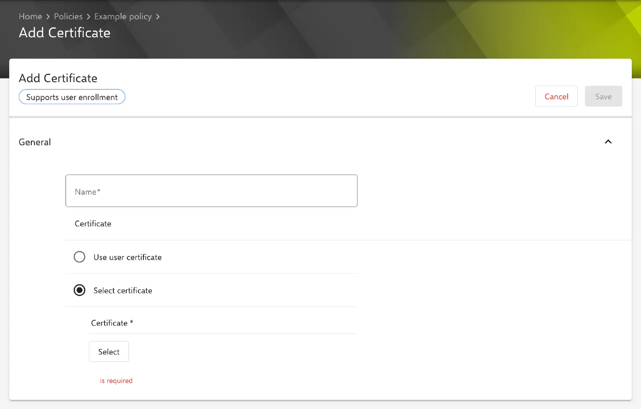Click the Add Certificate card heading

click(x=58, y=78)
